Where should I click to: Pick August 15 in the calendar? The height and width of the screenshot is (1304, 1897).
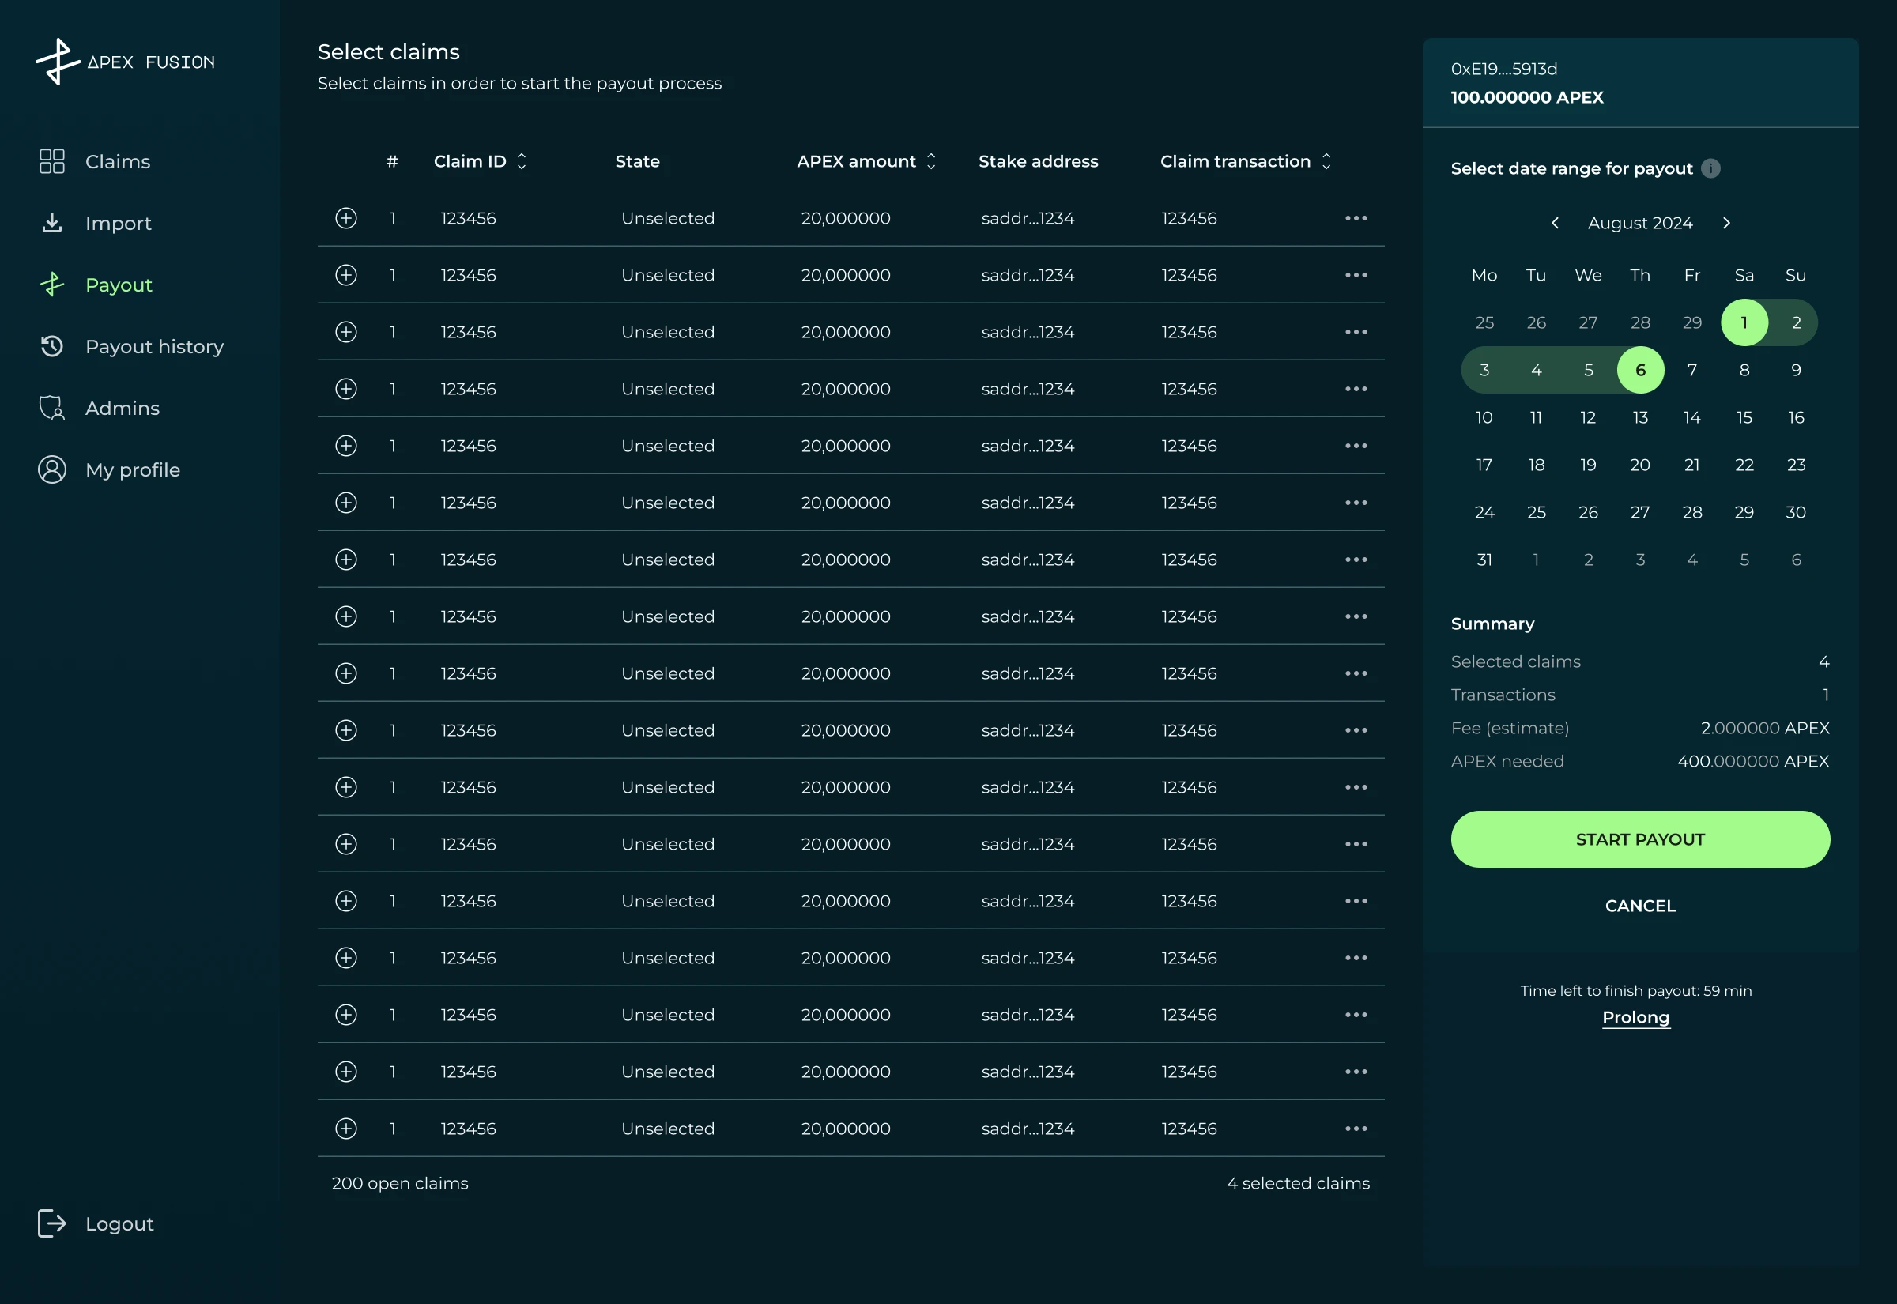tap(1744, 417)
